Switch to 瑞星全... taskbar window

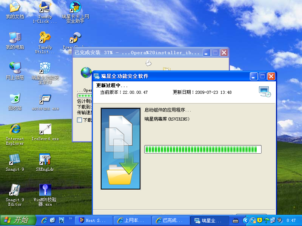[210, 220]
